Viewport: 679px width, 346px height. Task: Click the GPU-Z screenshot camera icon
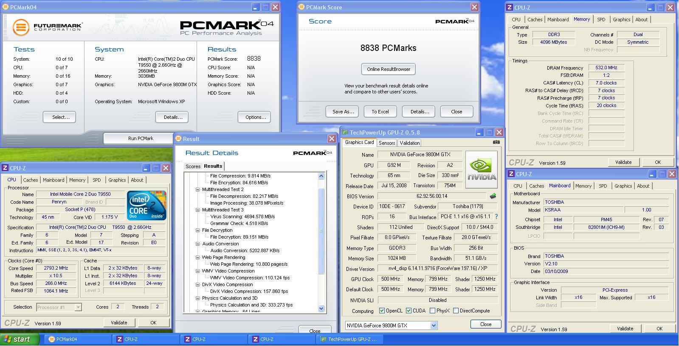coord(496,142)
